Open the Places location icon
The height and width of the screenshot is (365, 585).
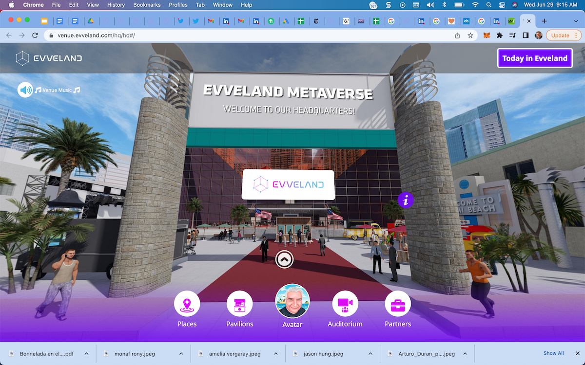point(187,304)
